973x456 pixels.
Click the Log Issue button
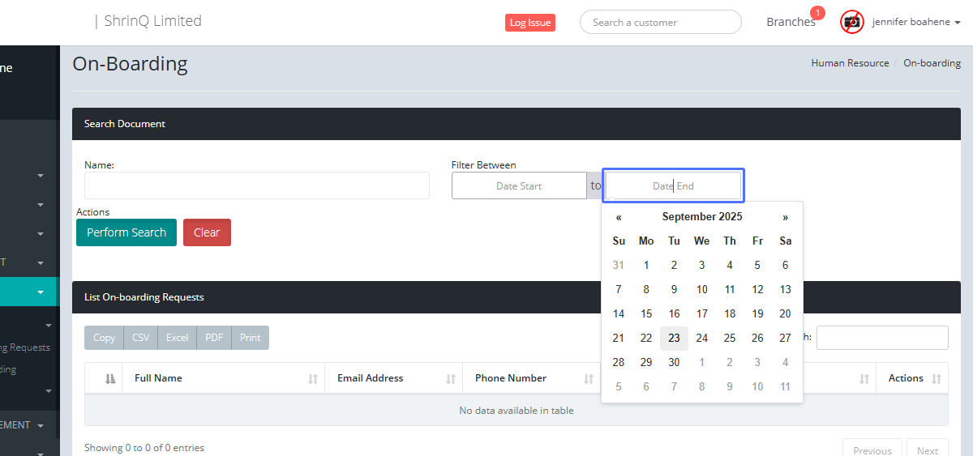529,23
